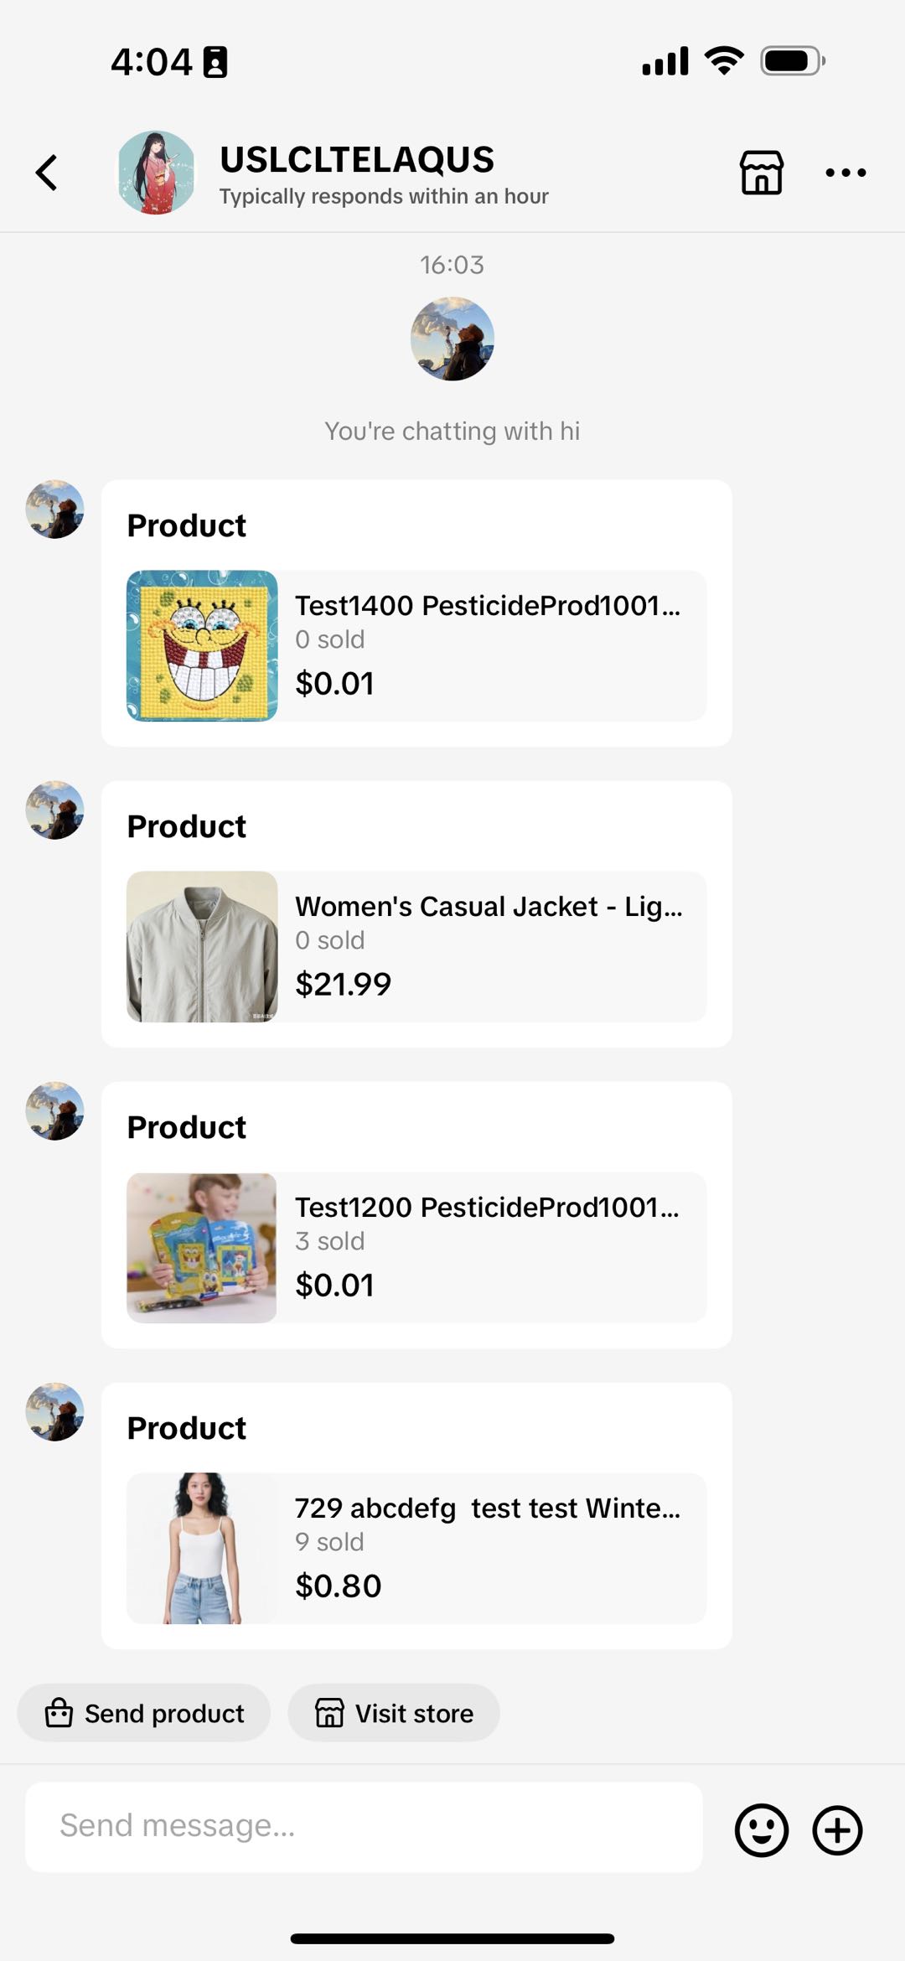Tap the USLCLTELAQUS shop name
The width and height of the screenshot is (905, 1961).
357,159
